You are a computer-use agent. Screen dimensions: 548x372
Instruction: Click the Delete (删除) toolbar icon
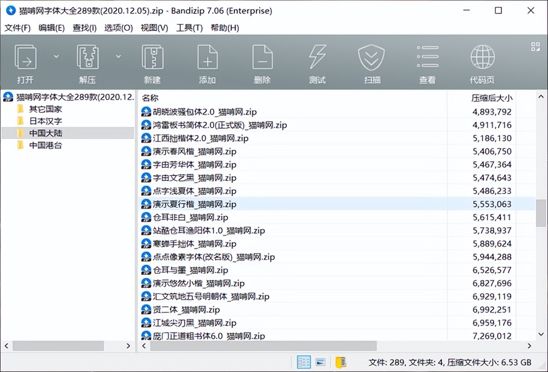click(x=262, y=58)
